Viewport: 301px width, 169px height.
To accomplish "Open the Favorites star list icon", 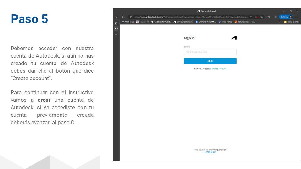I will (x=269, y=17).
